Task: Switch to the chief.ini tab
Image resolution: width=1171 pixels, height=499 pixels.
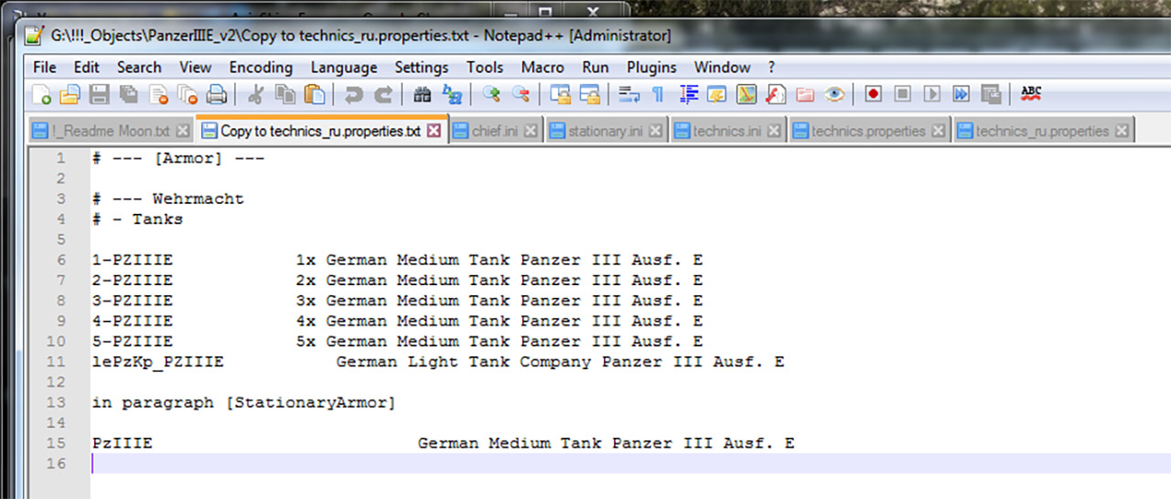Action: click(x=495, y=131)
